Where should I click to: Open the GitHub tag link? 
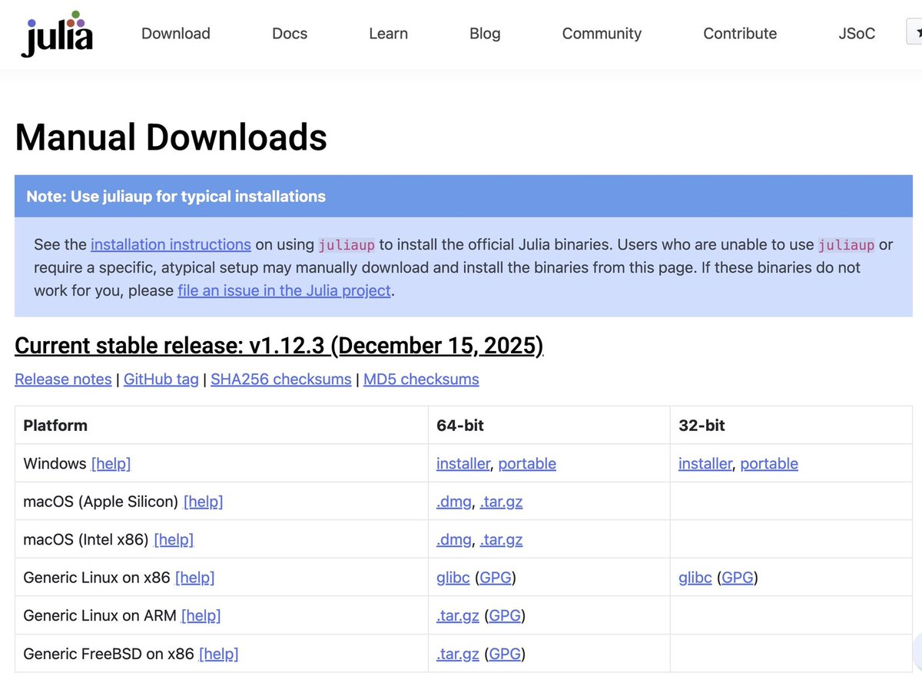[x=161, y=379]
